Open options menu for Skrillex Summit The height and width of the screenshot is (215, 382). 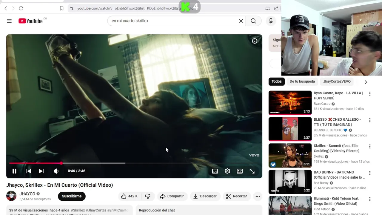[x=370, y=147]
